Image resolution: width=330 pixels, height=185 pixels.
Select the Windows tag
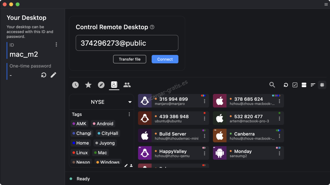click(x=108, y=162)
